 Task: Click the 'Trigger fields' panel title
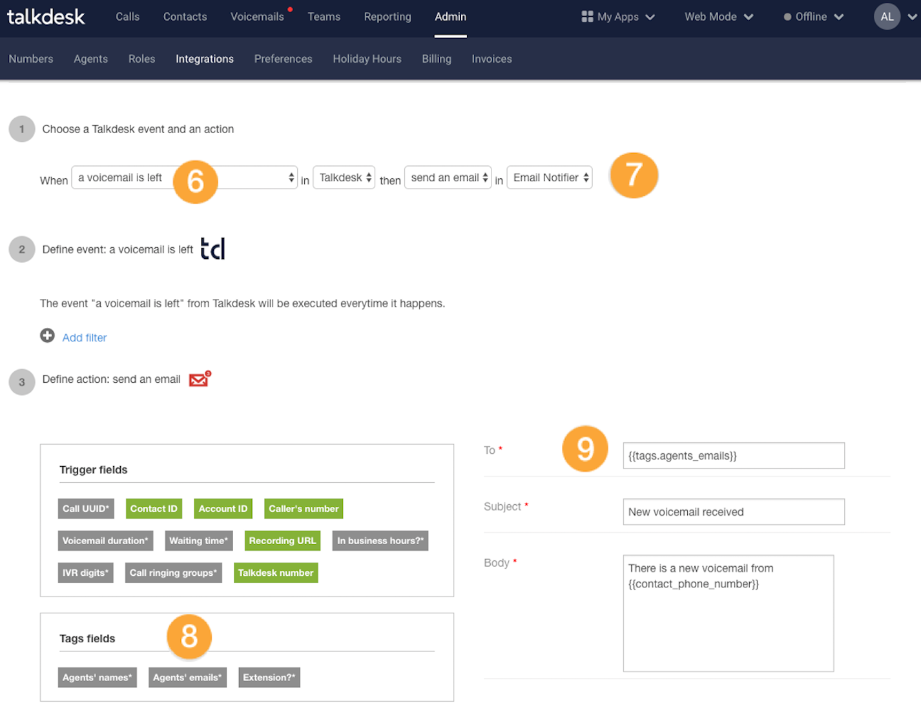(x=94, y=470)
